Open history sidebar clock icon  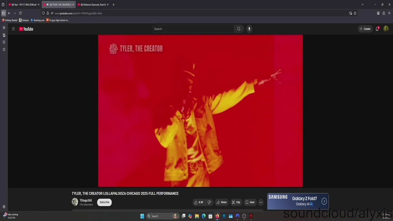pyautogui.click(x=4, y=42)
